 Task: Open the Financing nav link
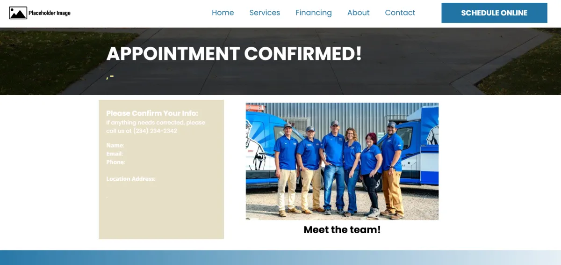pyautogui.click(x=313, y=13)
